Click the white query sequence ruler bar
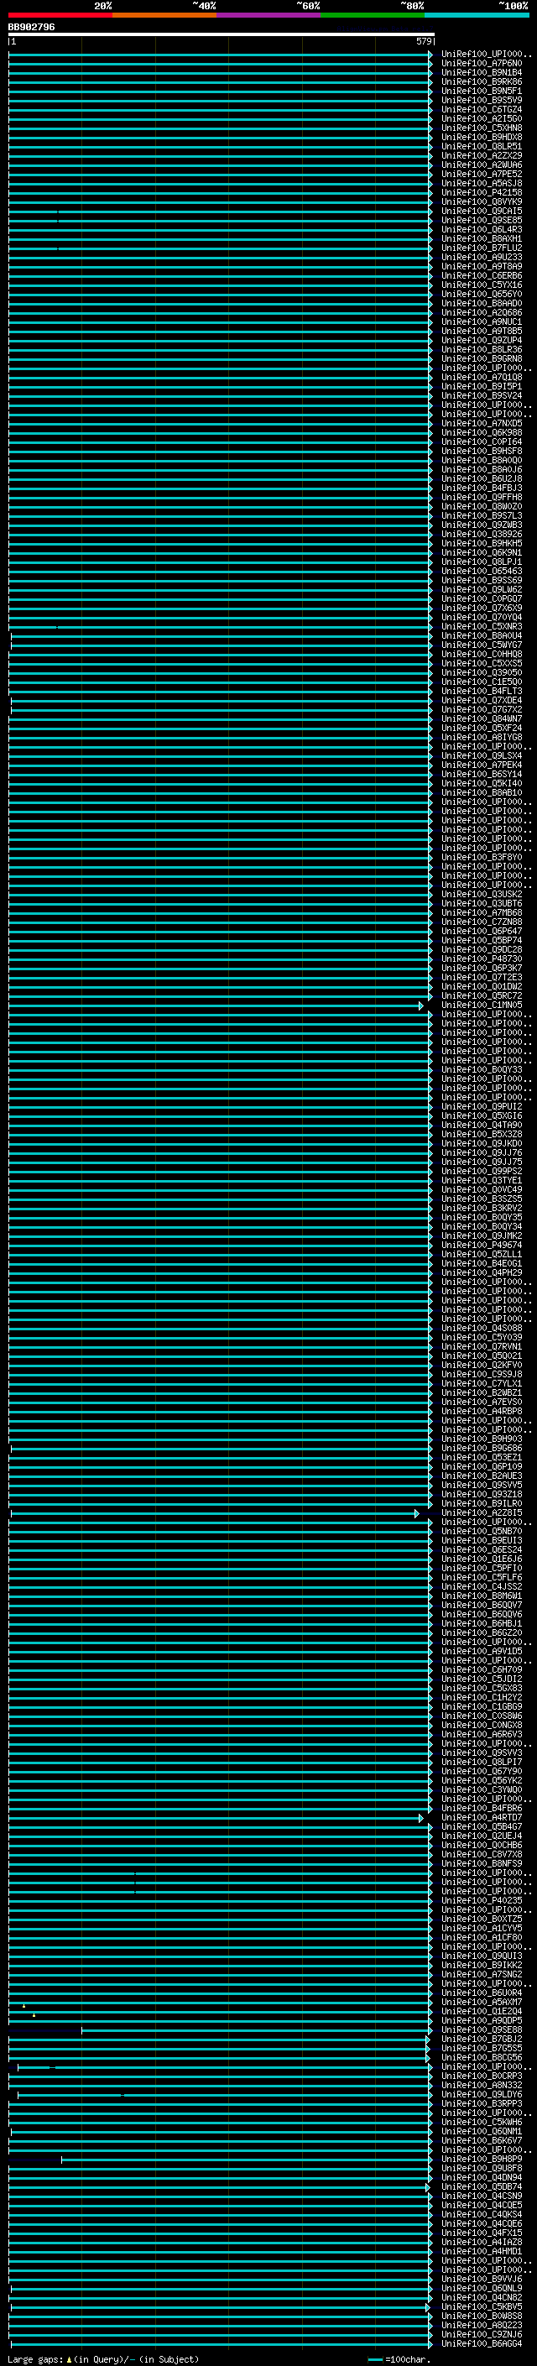The image size is (537, 2366). tap(222, 35)
